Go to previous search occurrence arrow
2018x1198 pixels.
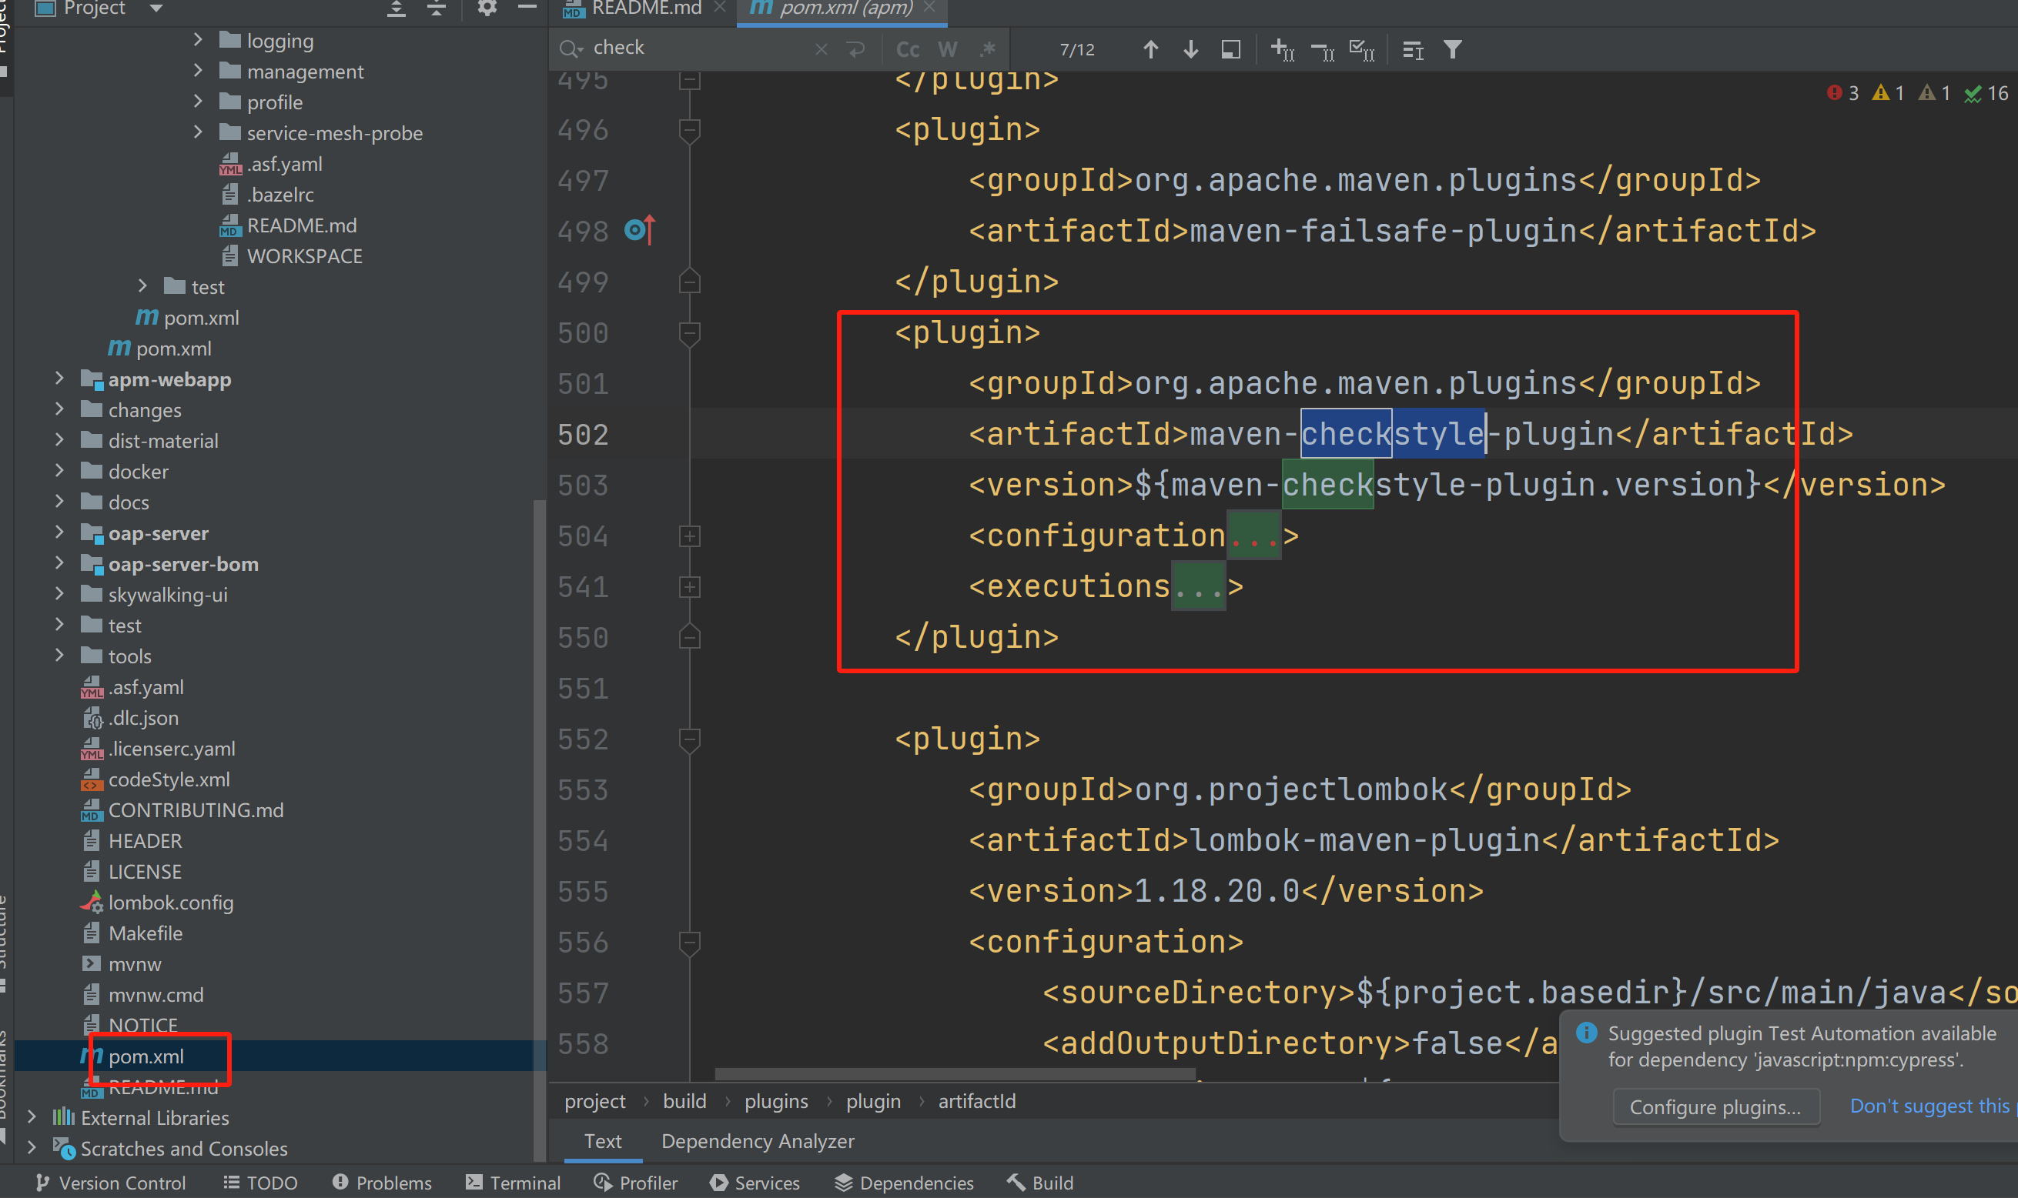[1150, 50]
